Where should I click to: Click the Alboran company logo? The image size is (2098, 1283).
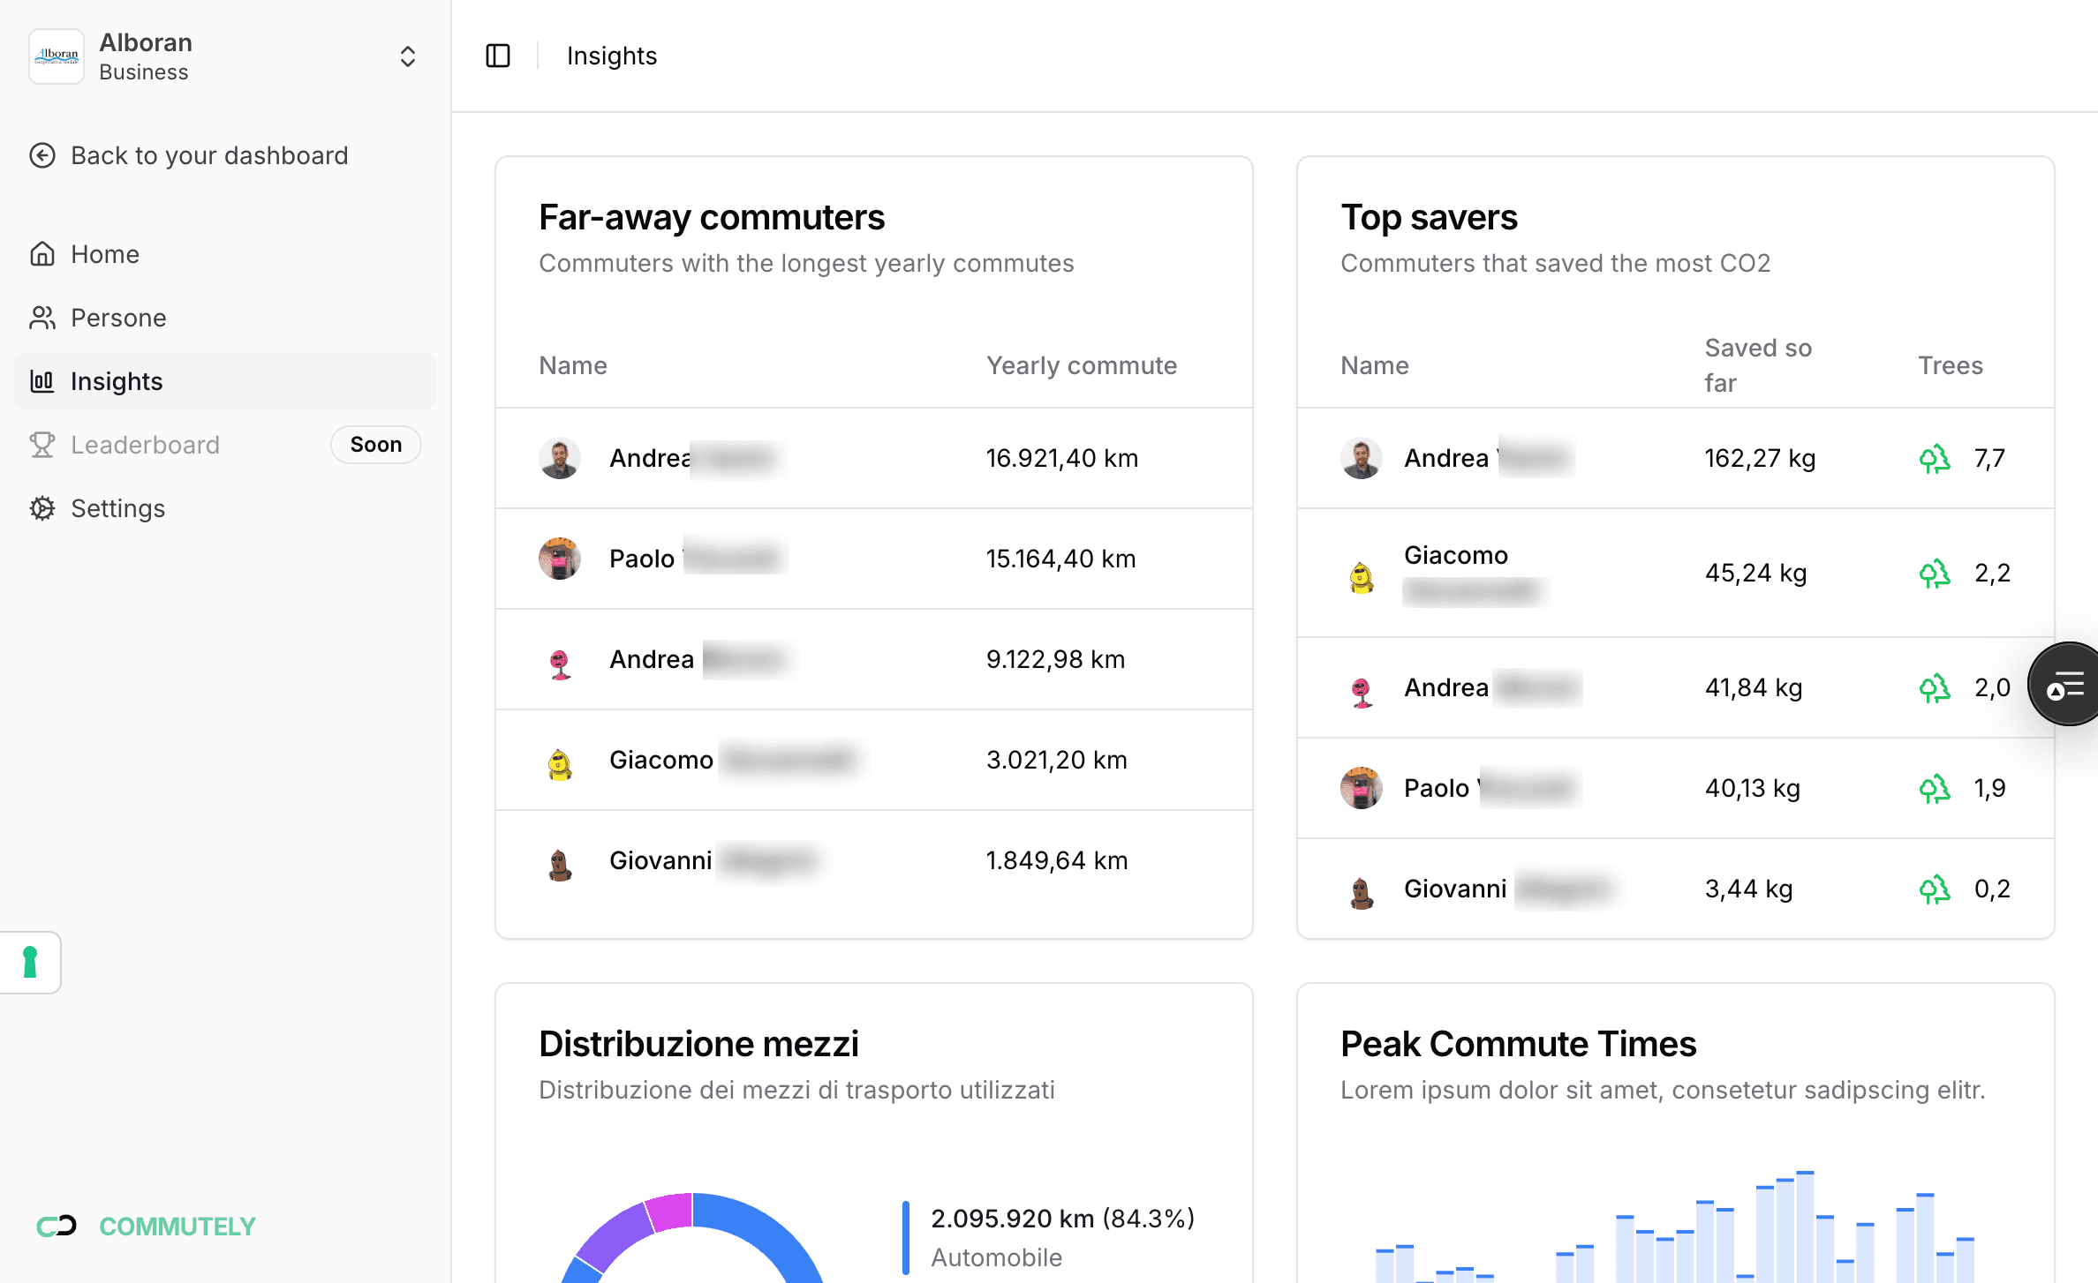pyautogui.click(x=57, y=56)
